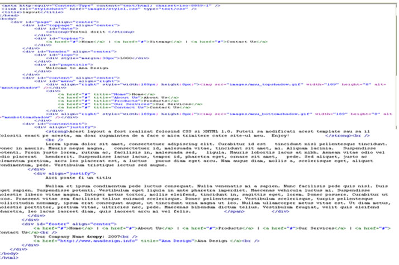Click the "Textul dorit" strong text
This screenshot has height=265, width=399.
coord(87,32)
